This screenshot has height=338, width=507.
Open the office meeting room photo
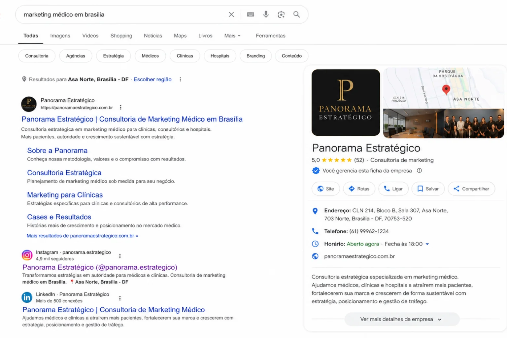click(413, 123)
